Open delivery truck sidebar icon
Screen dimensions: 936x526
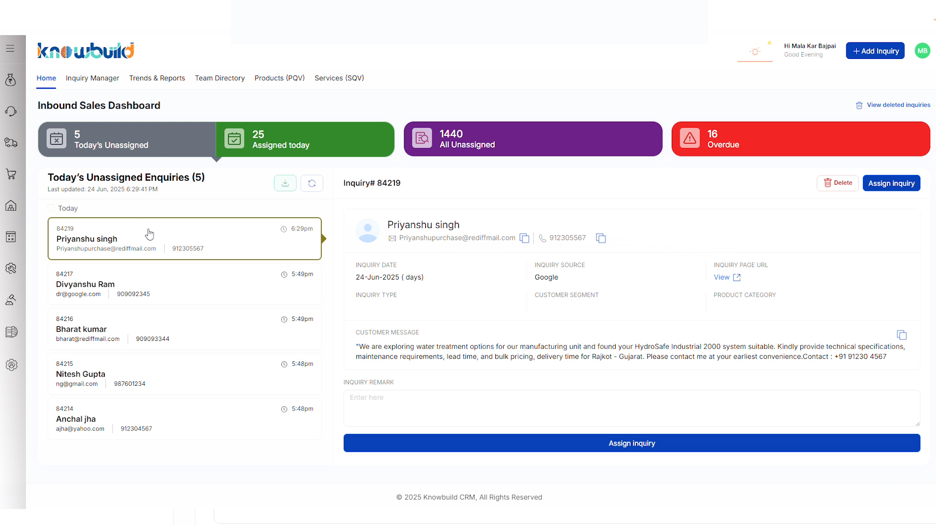click(x=11, y=143)
